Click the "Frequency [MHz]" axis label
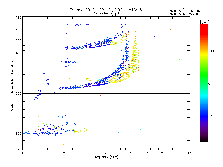 106,157
